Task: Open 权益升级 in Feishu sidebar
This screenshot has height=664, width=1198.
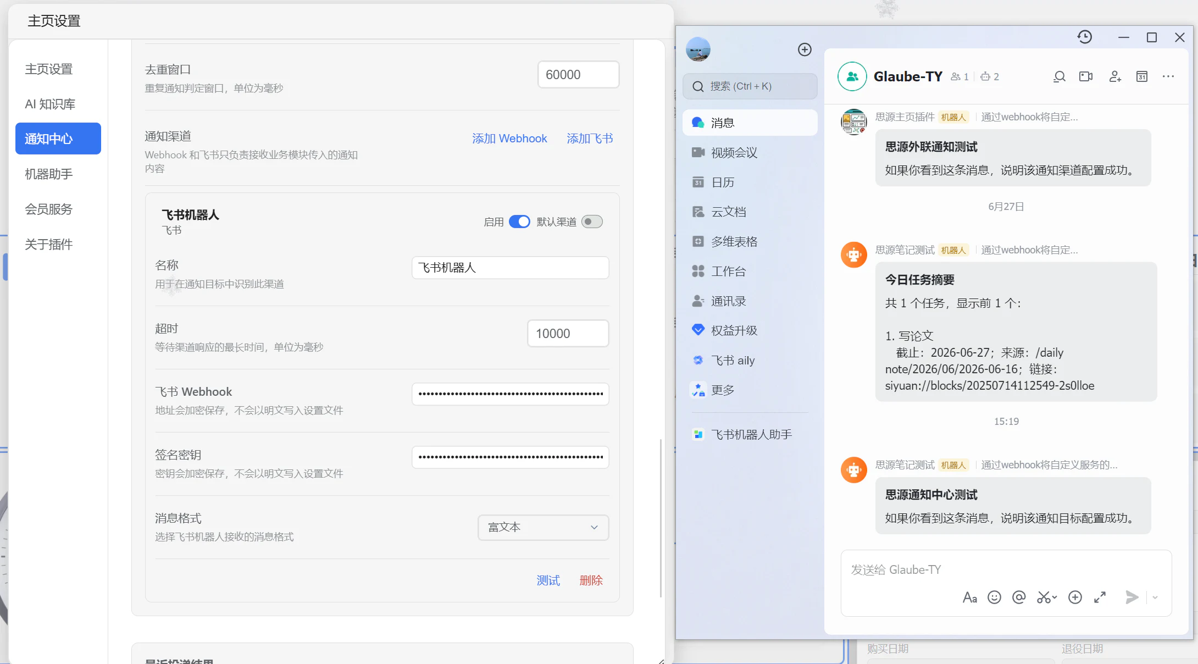Action: [750, 330]
